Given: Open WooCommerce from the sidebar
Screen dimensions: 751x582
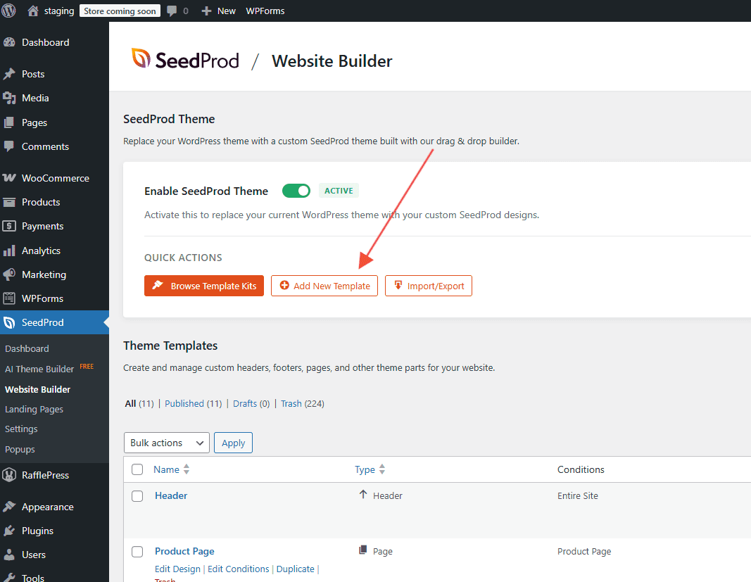Looking at the screenshot, I should (55, 178).
